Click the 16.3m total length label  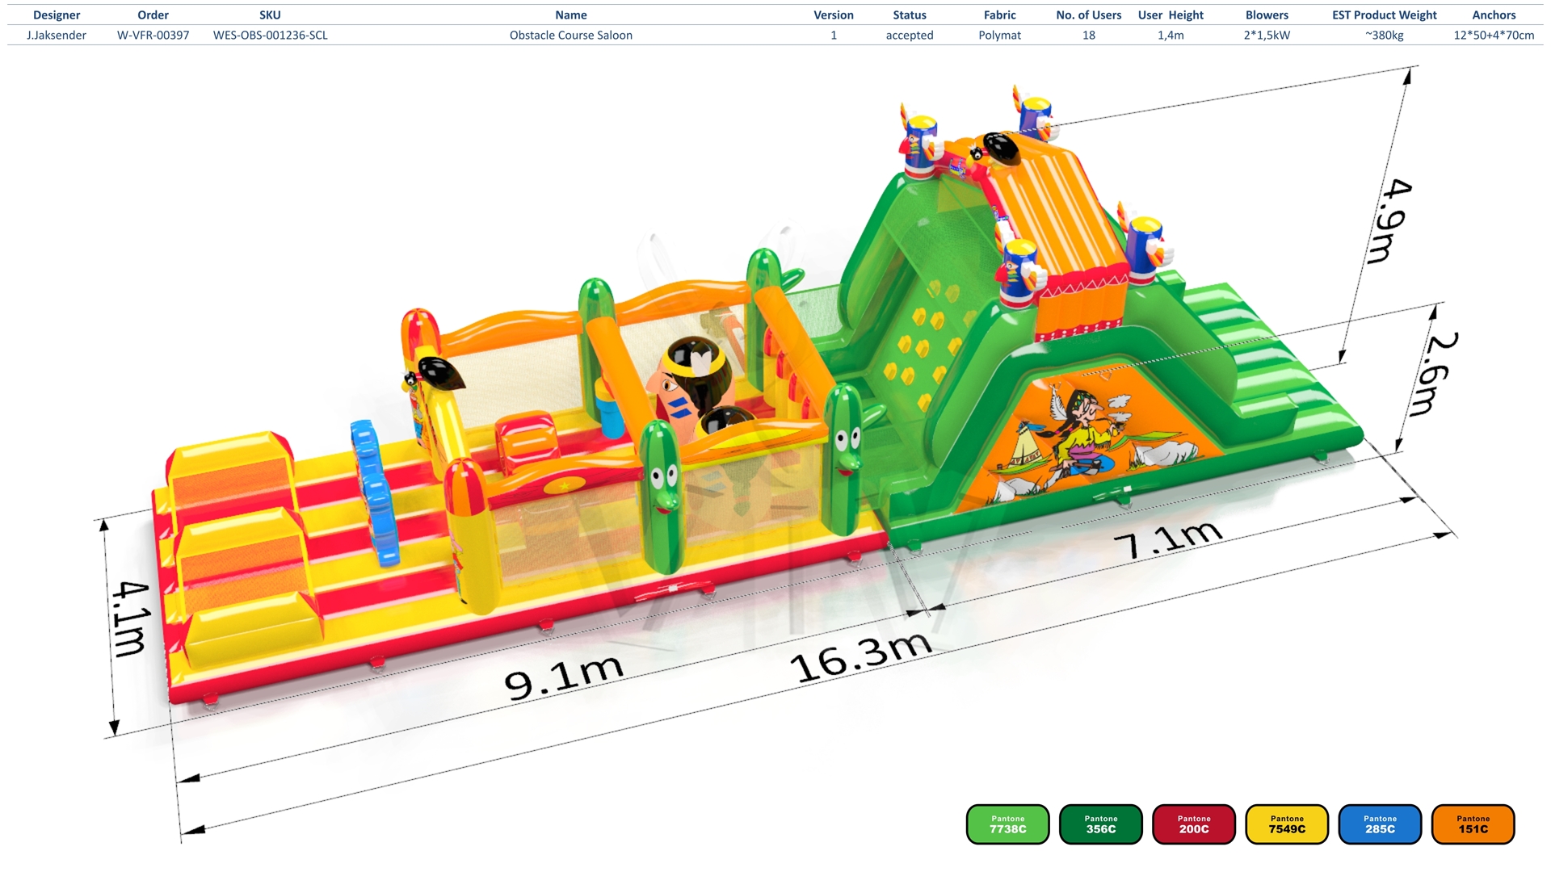pos(861,657)
